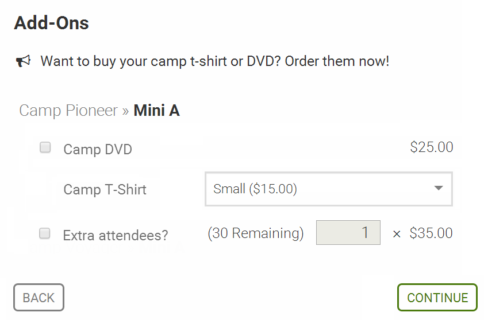The width and height of the screenshot is (484, 320).
Task: Click the (30 Remaining) text
Action: 256,233
